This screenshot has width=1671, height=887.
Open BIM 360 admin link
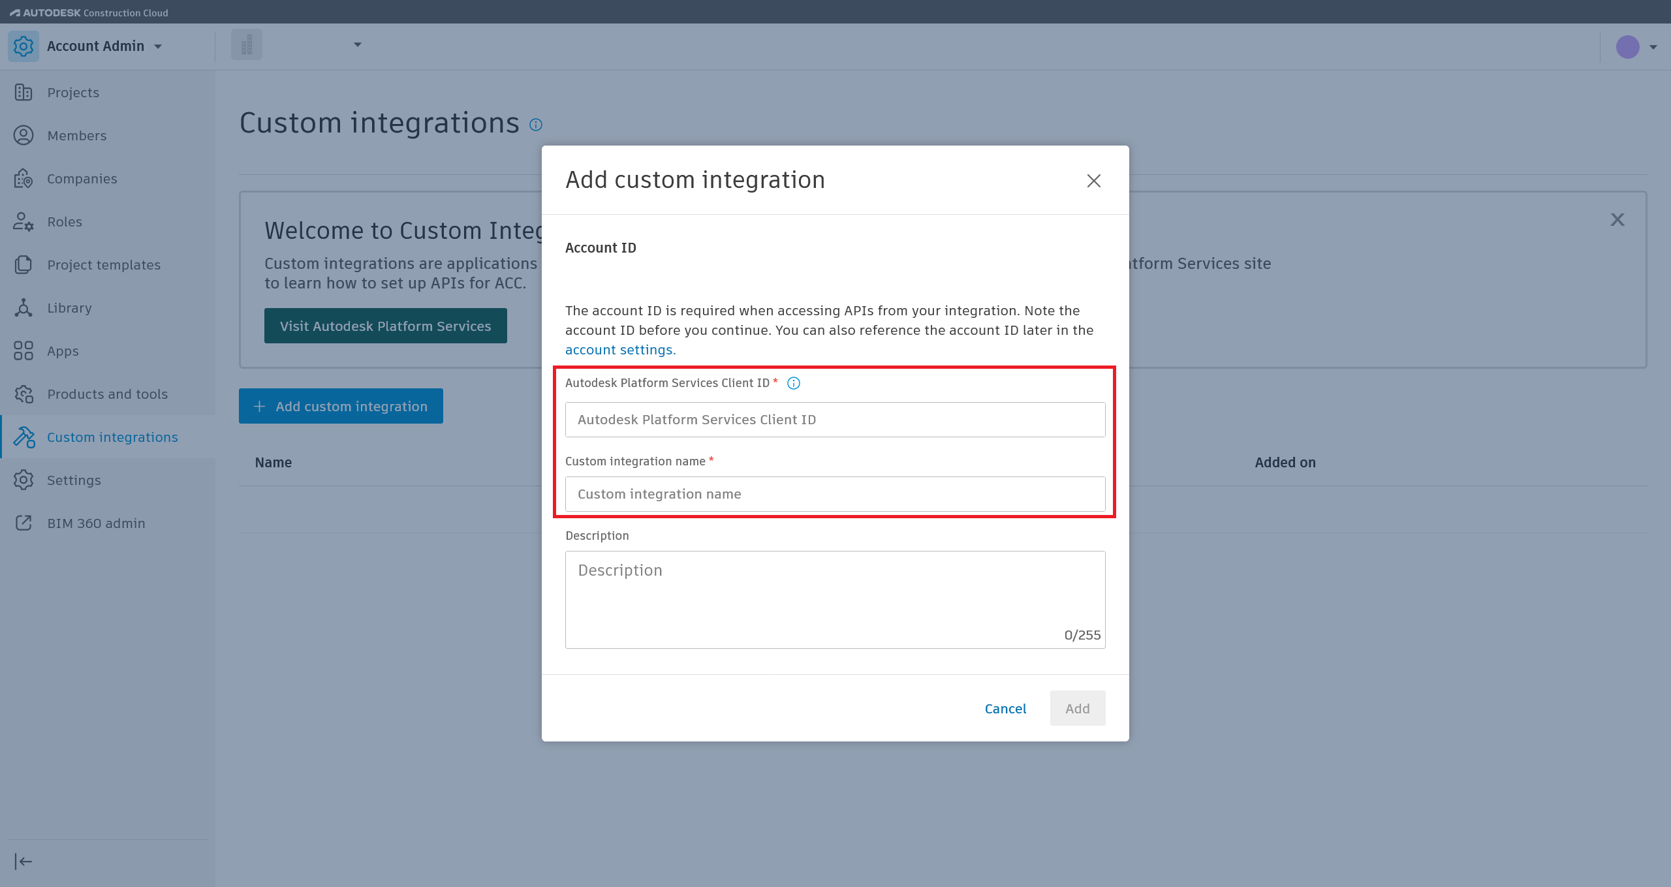pyautogui.click(x=96, y=523)
